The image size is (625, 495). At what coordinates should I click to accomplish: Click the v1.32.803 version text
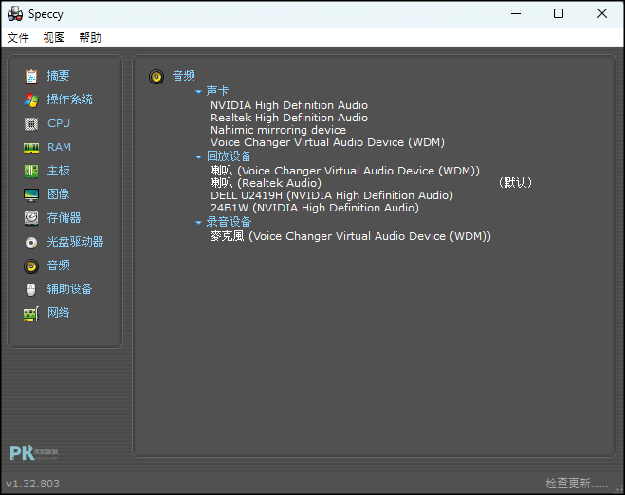tap(32, 484)
